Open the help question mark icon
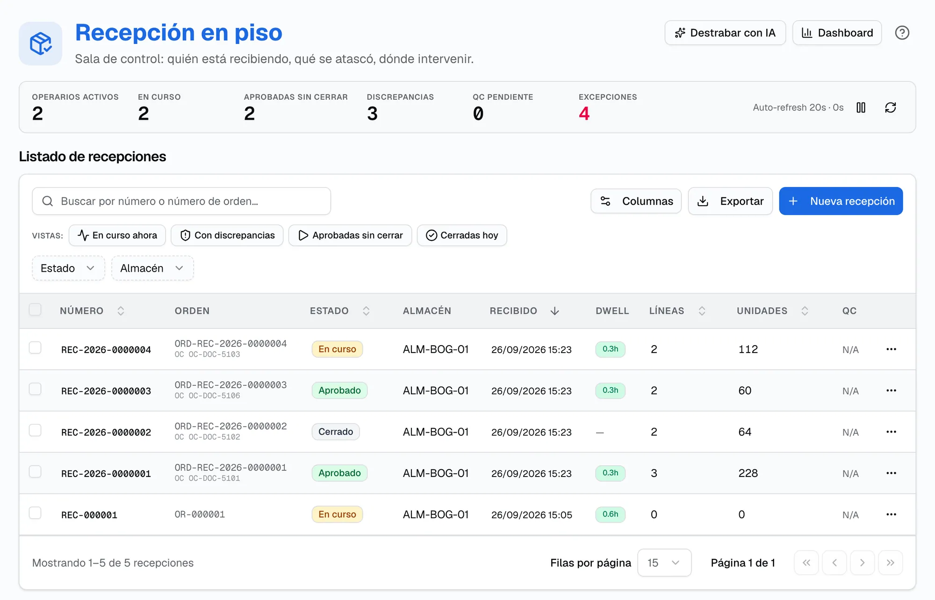The height and width of the screenshot is (600, 935). 902,33
